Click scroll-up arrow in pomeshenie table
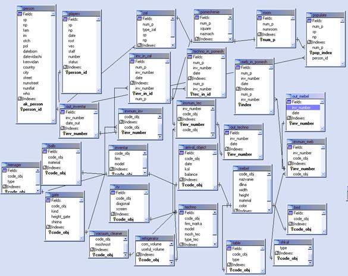Image resolution: width=348 pixels, height=276 pixels. [x=230, y=17]
